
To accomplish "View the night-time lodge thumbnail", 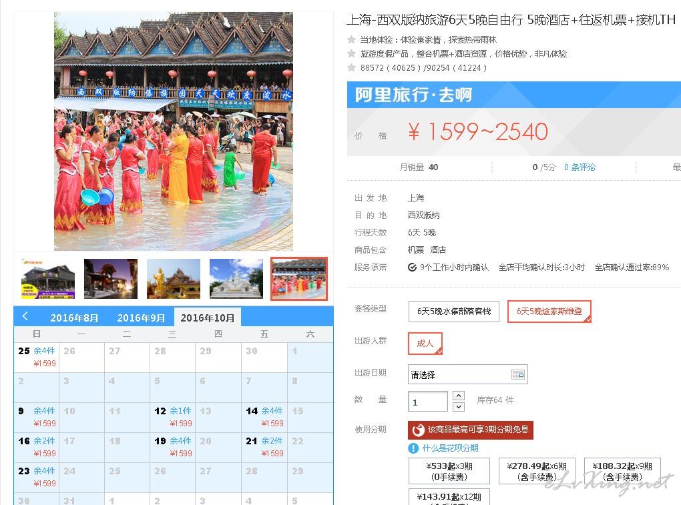I will pyautogui.click(x=111, y=279).
